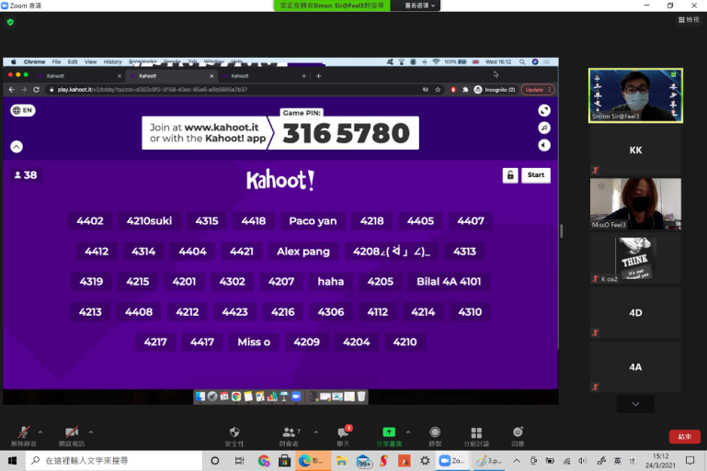Open Chrome from Windows taskbar

click(263, 461)
